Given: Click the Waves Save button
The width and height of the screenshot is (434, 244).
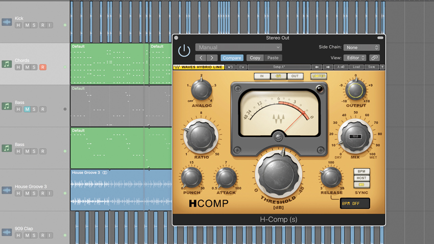Looking at the screenshot, I should (x=372, y=67).
